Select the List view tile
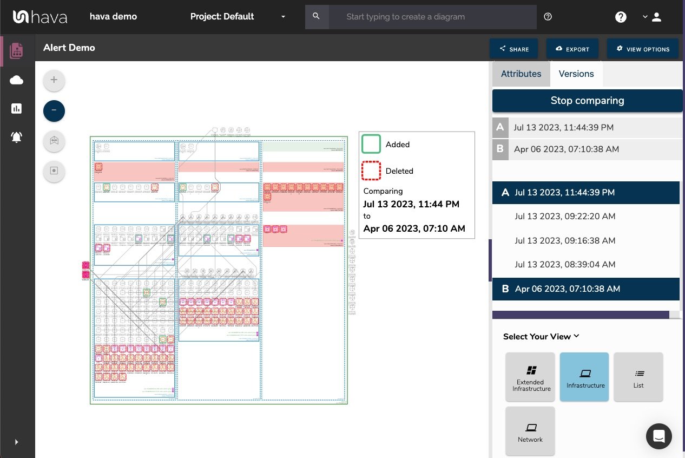Viewport: 685px width, 458px height. pos(638,376)
